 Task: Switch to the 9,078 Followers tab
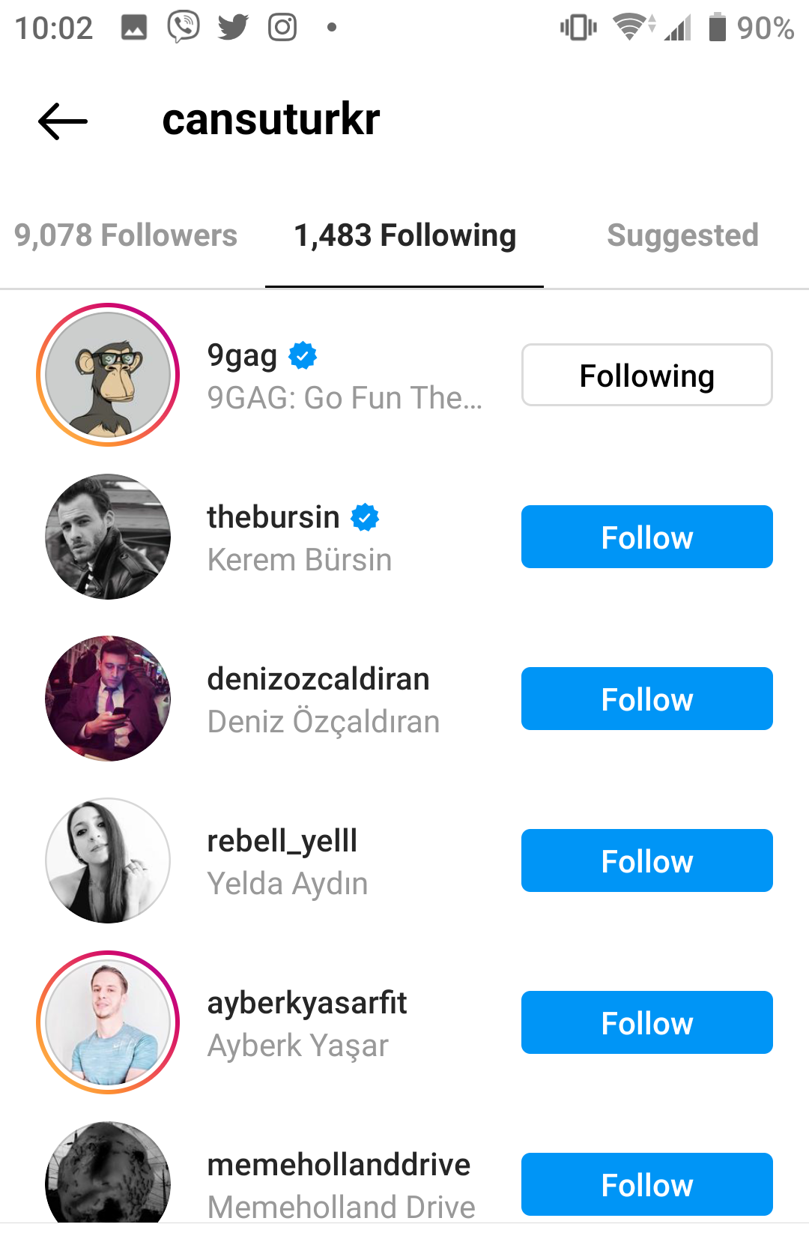tap(126, 235)
